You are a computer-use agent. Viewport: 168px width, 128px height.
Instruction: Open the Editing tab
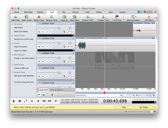[x=40, y=12]
